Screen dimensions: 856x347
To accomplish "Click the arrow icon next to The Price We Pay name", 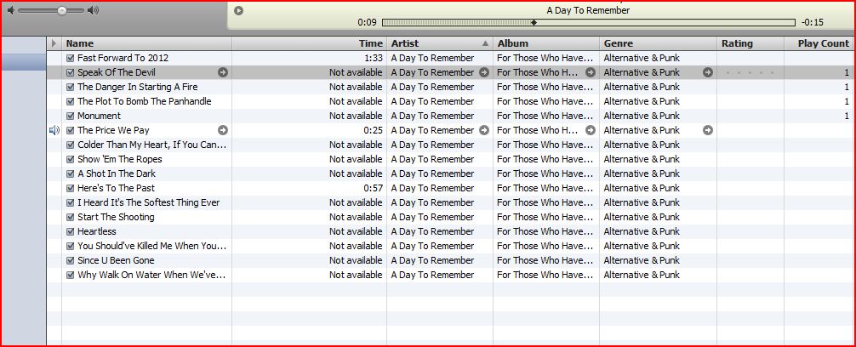I will click(223, 130).
